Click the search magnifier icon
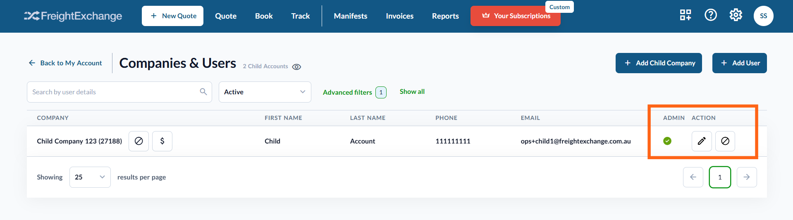Viewport: 793px width, 220px height. 203,92
